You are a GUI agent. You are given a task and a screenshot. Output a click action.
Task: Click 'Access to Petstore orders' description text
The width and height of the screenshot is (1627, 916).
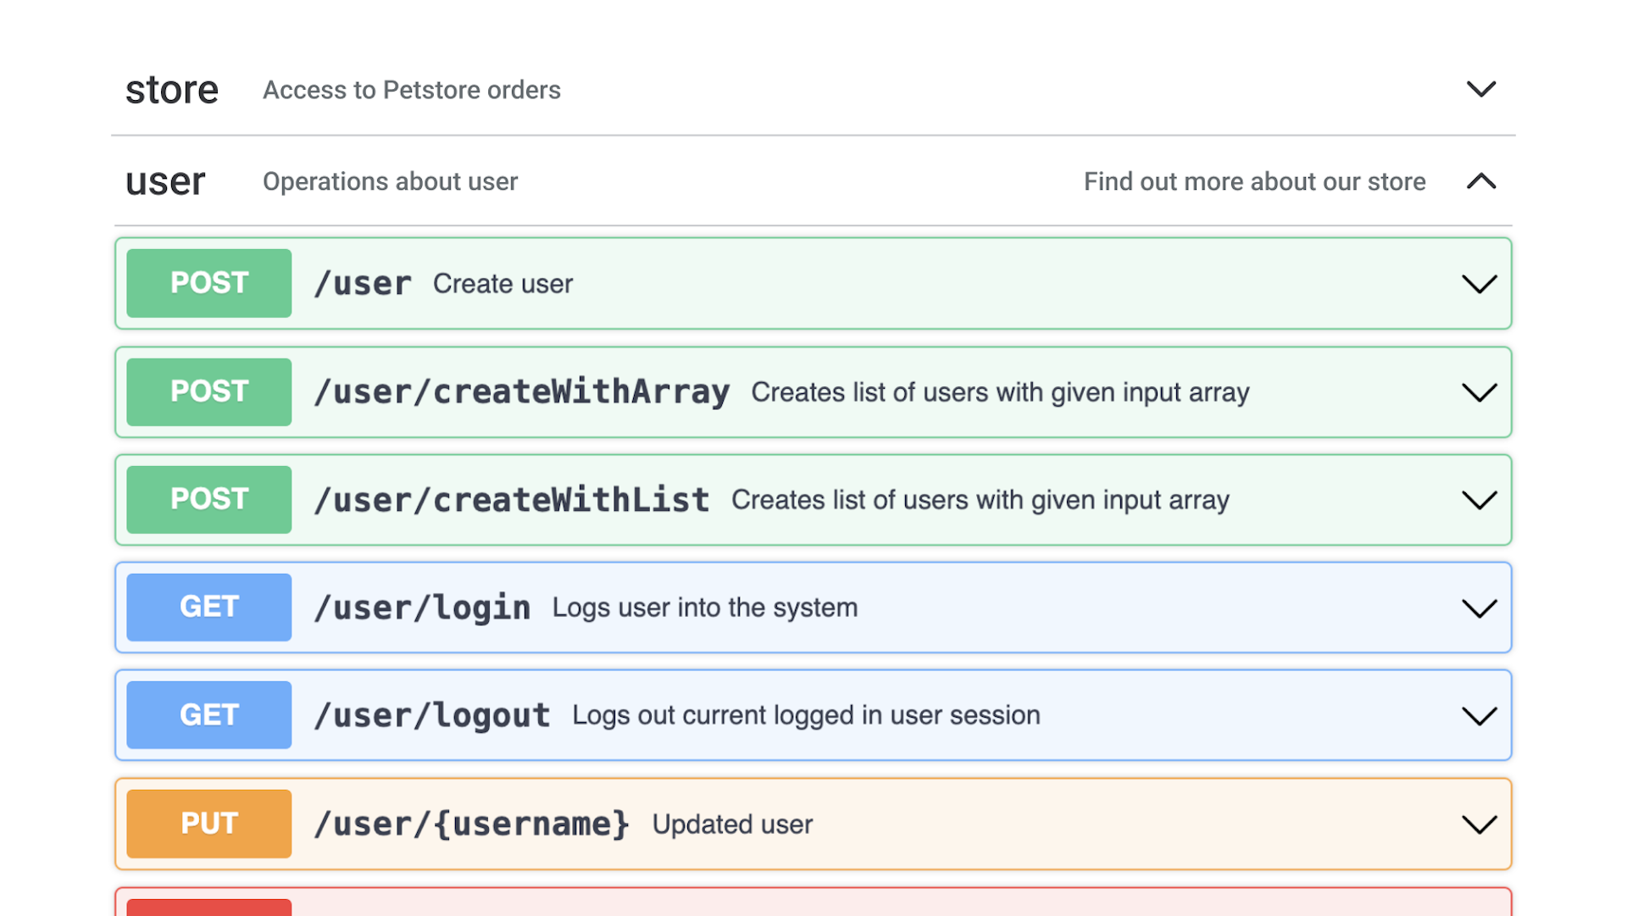(411, 89)
